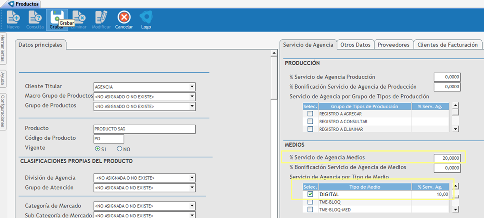The width and height of the screenshot is (484, 218).
Task: Click media types list scroll down arrow
Action: pos(455,210)
